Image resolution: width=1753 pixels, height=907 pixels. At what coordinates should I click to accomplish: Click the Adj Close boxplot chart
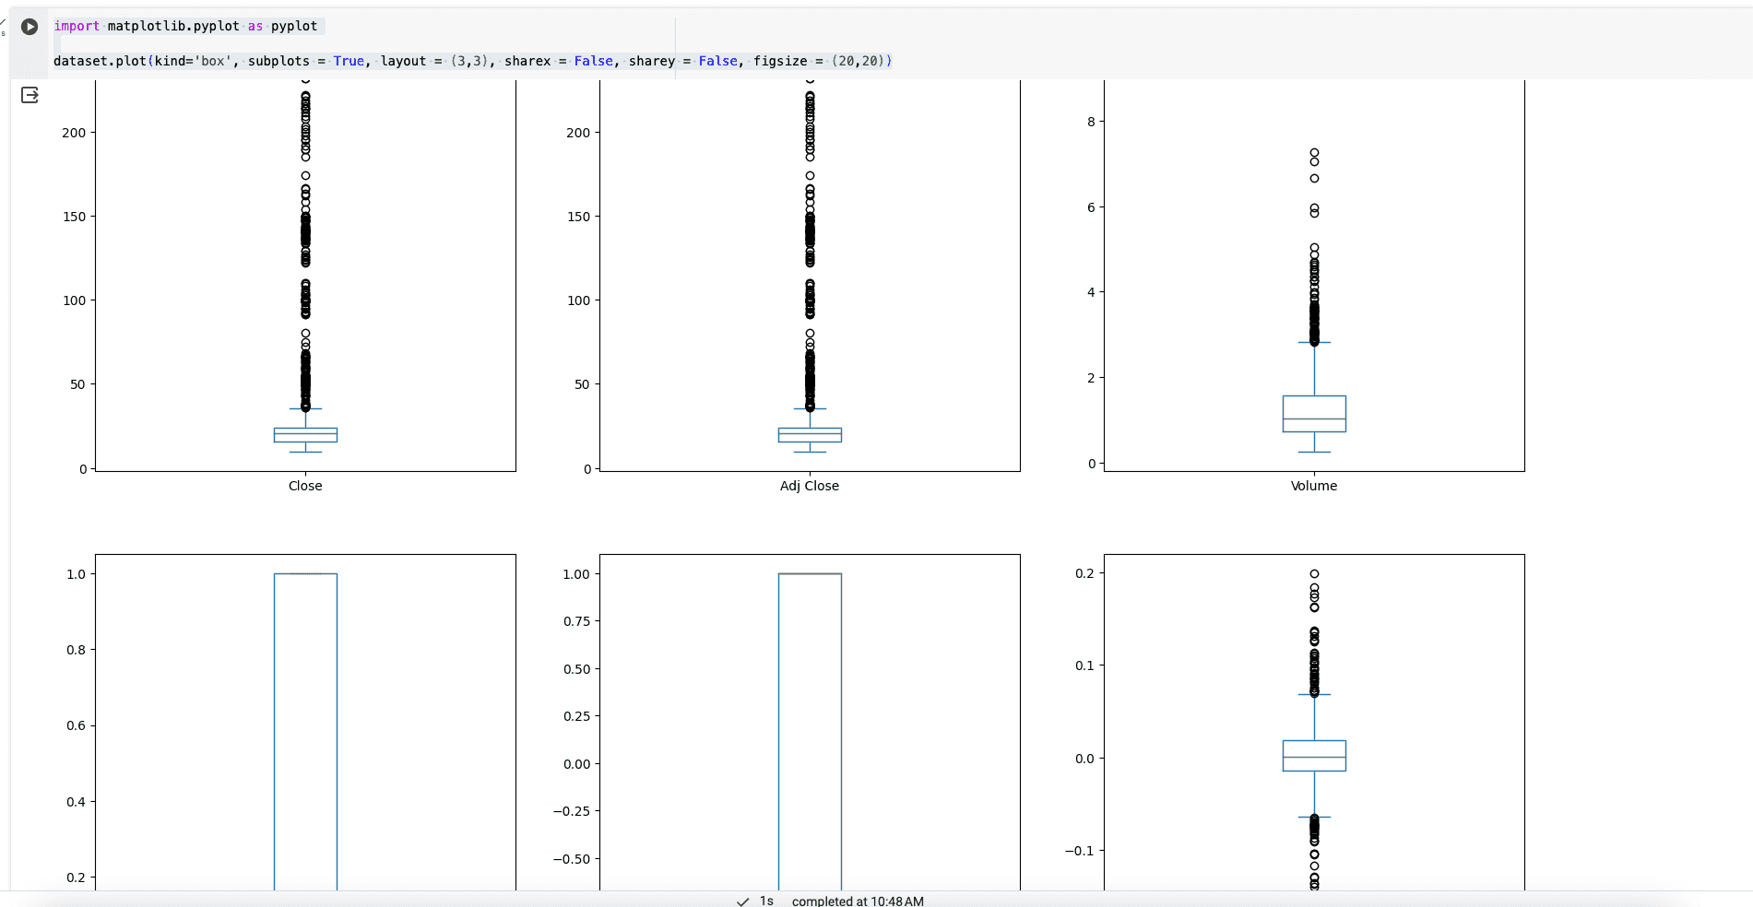click(810, 276)
